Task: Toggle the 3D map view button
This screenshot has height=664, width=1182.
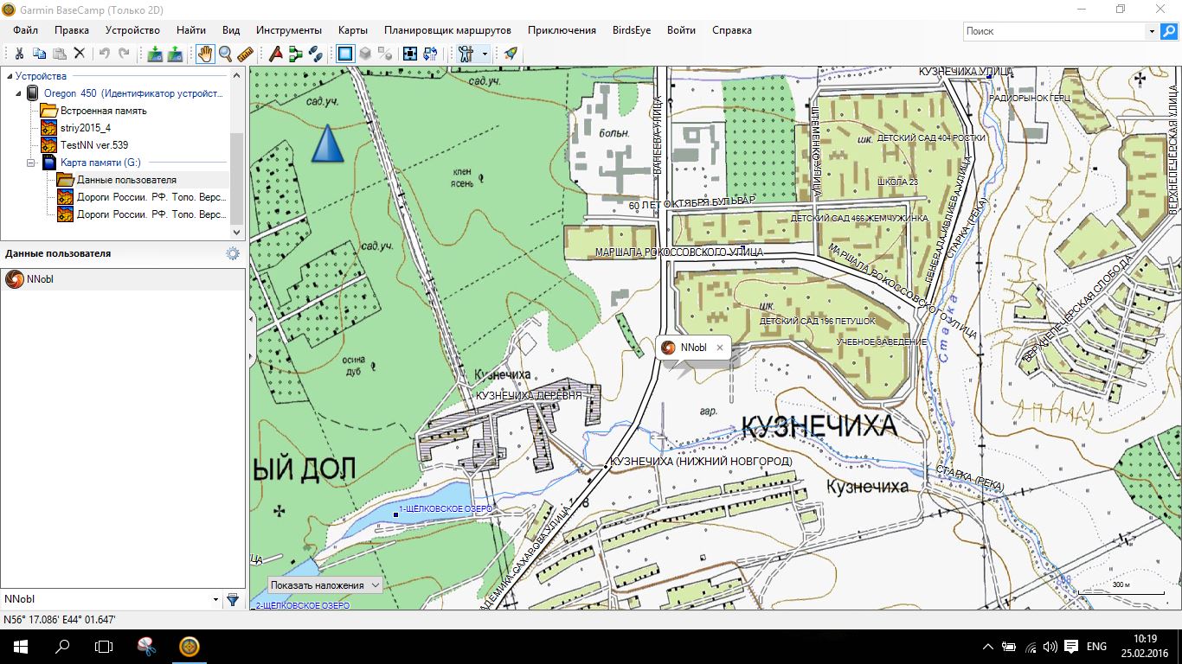Action: point(366,54)
